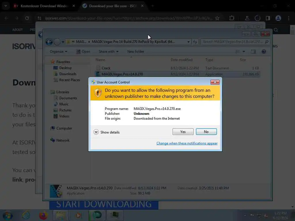295x221 pixels.
Task: Click Yes in User Account Control dialog
Action: (183, 132)
